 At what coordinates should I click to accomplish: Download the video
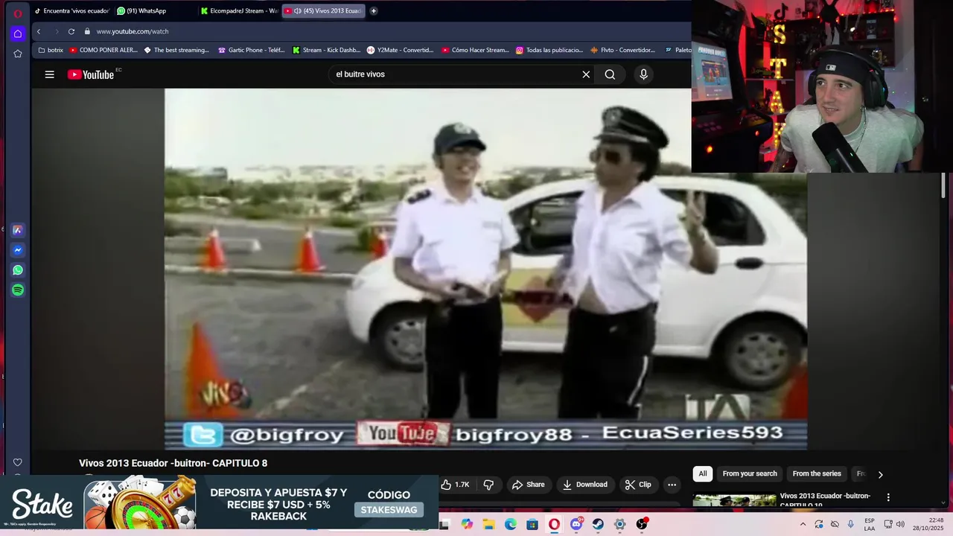584,485
